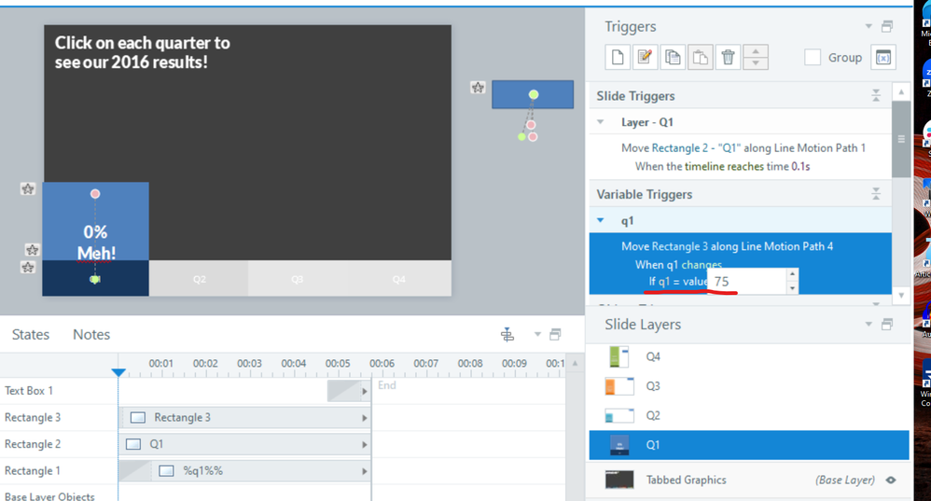Click the Line Motion Path 4 link
931x501 pixels.
click(786, 246)
